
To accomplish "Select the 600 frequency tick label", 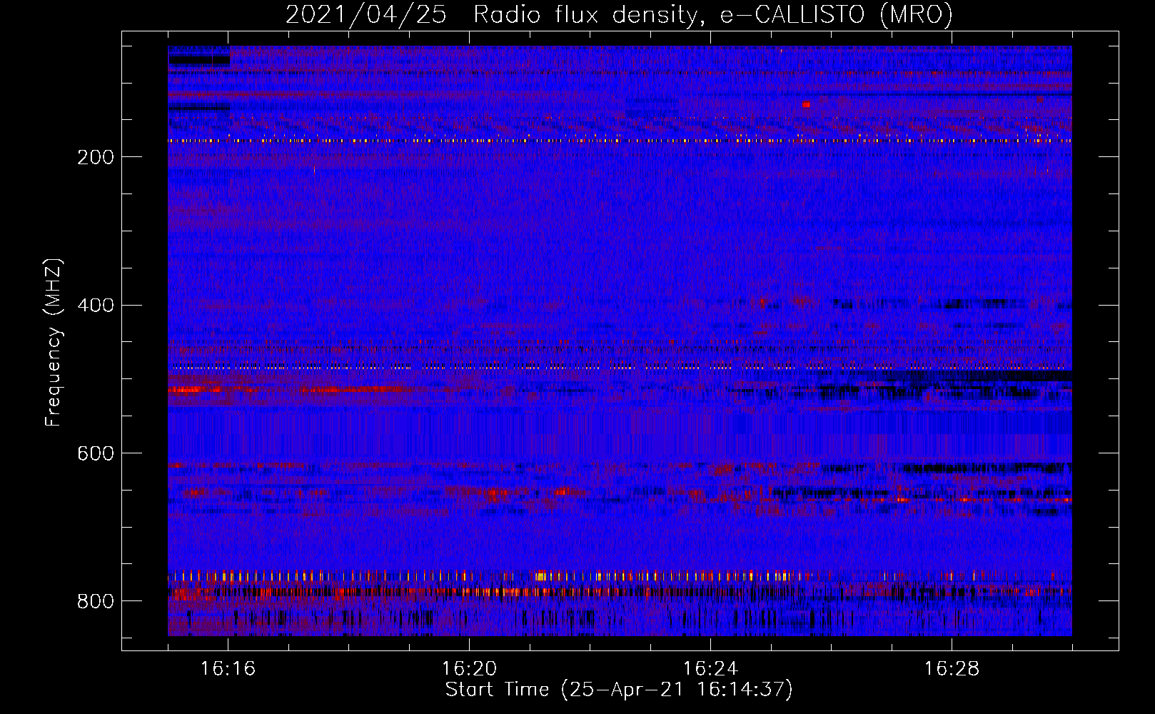I will point(96,454).
